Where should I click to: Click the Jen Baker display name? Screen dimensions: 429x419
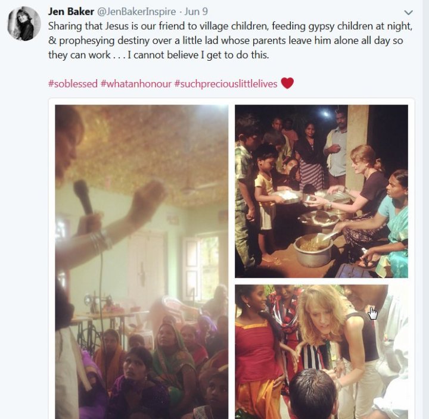coord(71,11)
